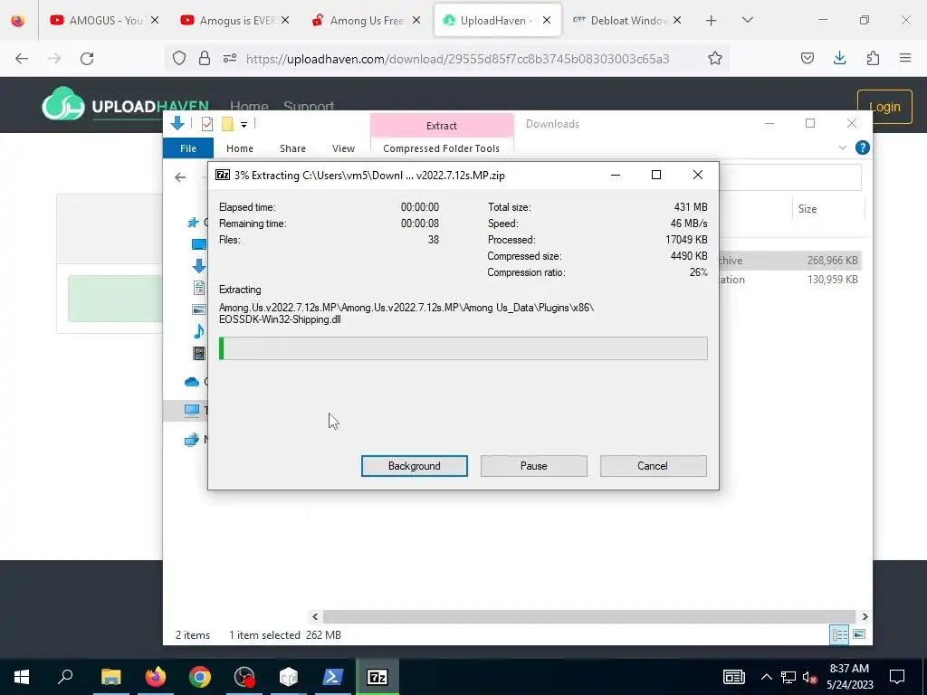Screen dimensions: 927x695
Task: Click the site padlock icon
Action: point(205,58)
